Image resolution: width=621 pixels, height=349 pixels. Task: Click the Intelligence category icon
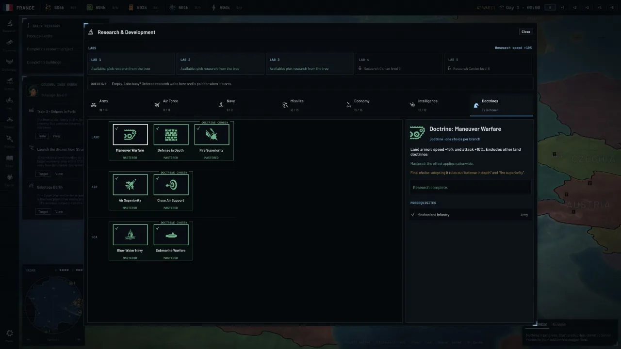tap(412, 105)
